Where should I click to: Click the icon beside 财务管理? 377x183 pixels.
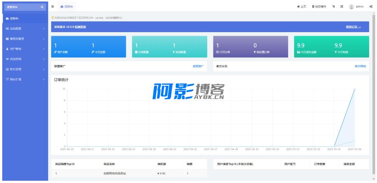point(7,69)
